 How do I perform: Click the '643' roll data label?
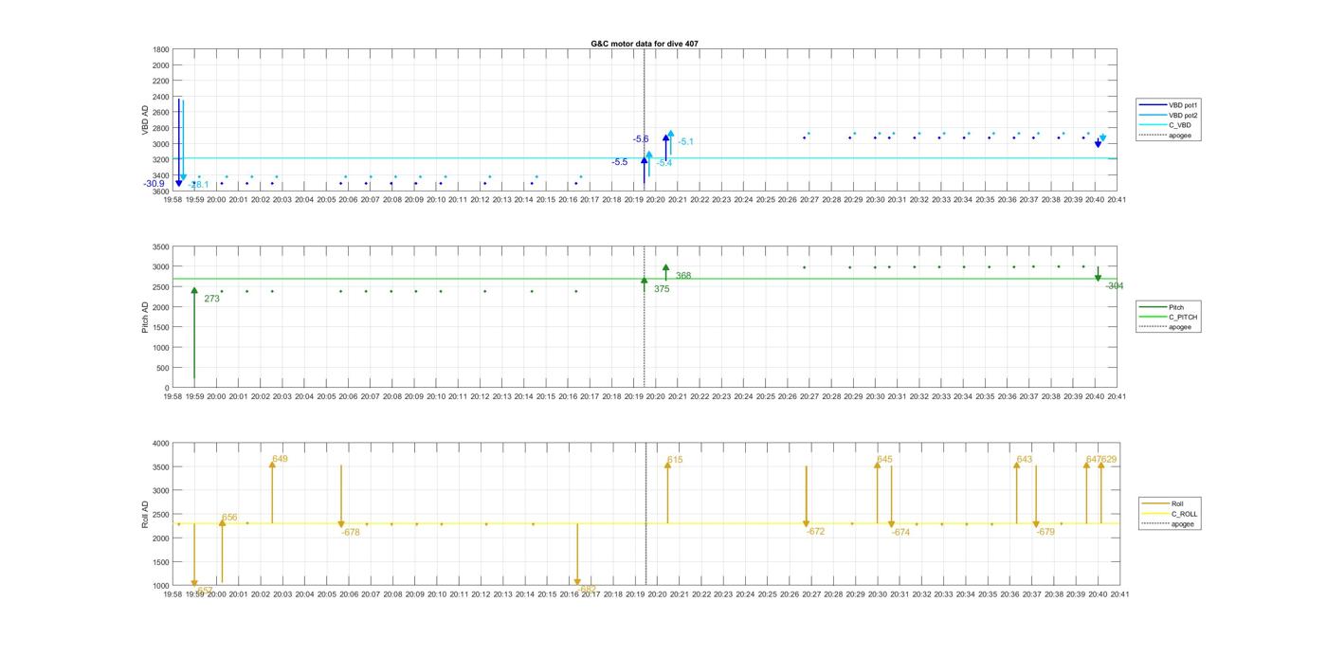click(x=1025, y=460)
